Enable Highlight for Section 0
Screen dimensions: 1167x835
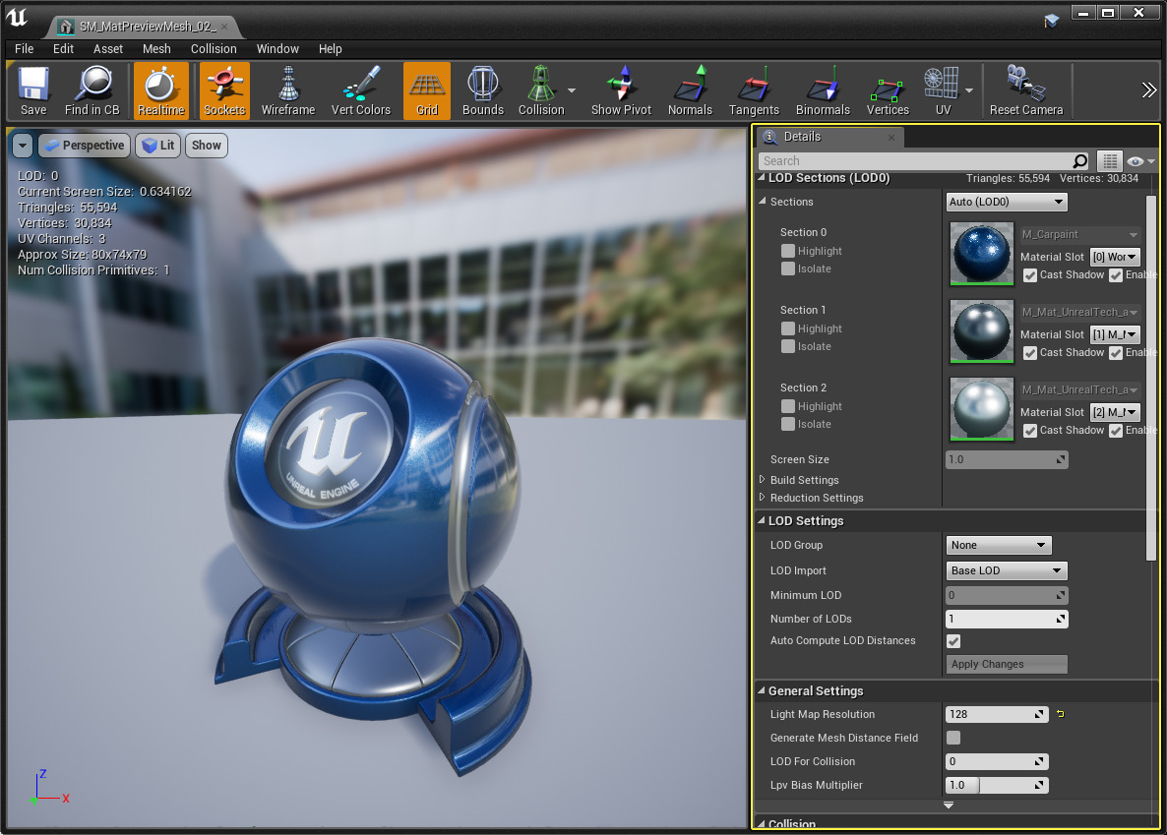coord(788,251)
